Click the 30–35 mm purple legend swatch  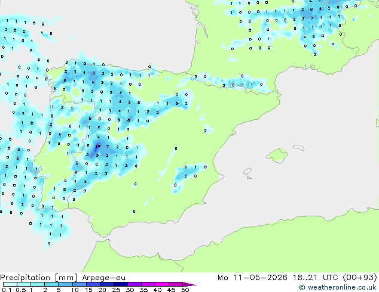point(135,284)
